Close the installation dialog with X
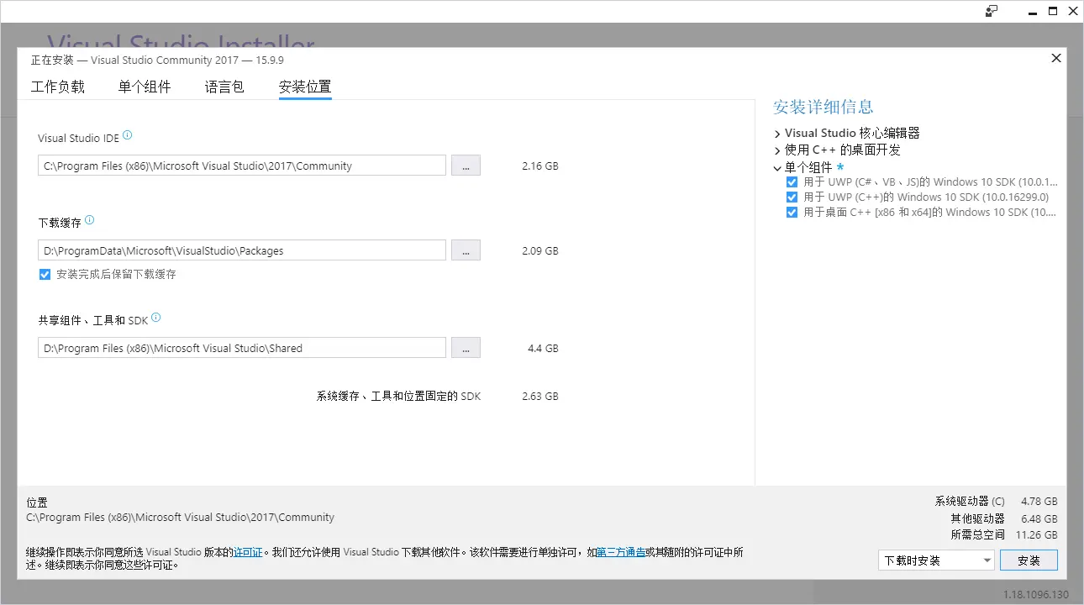 (1056, 58)
